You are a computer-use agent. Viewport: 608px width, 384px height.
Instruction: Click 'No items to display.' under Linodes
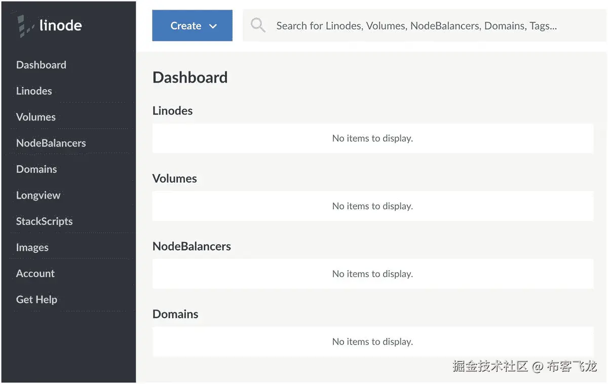point(372,138)
